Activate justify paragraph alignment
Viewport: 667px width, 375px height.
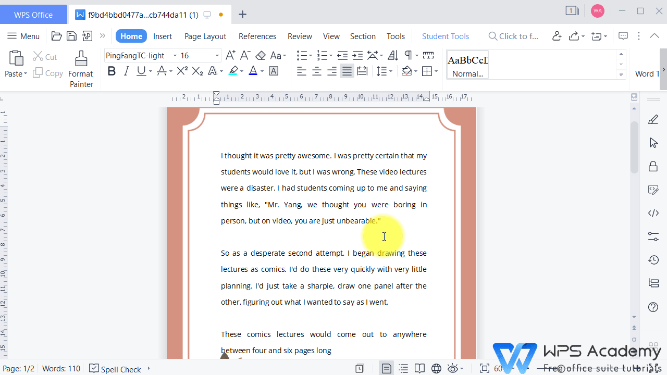tap(347, 71)
